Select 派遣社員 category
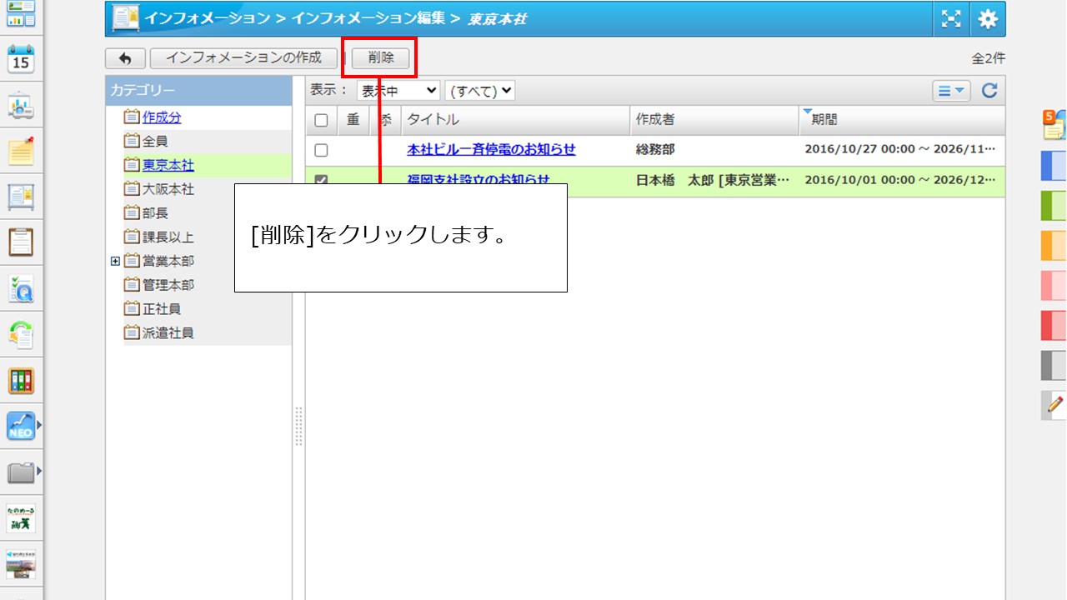Viewport: 1067px width, 600px height. 168,332
